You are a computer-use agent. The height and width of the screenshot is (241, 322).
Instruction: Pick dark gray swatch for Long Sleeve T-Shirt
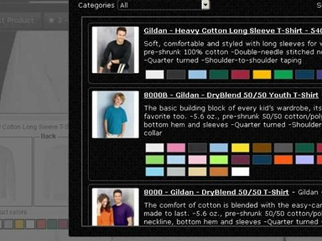pos(176,74)
